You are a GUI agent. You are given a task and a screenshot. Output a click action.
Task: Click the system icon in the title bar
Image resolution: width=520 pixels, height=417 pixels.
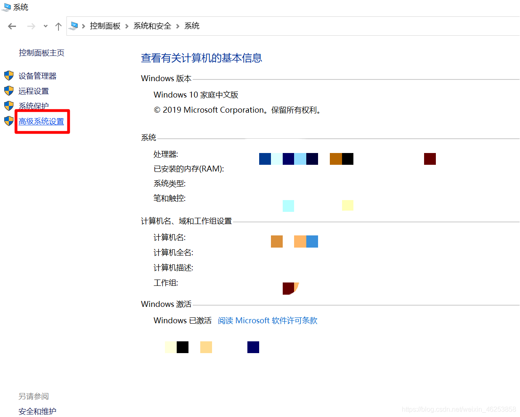(8, 6)
